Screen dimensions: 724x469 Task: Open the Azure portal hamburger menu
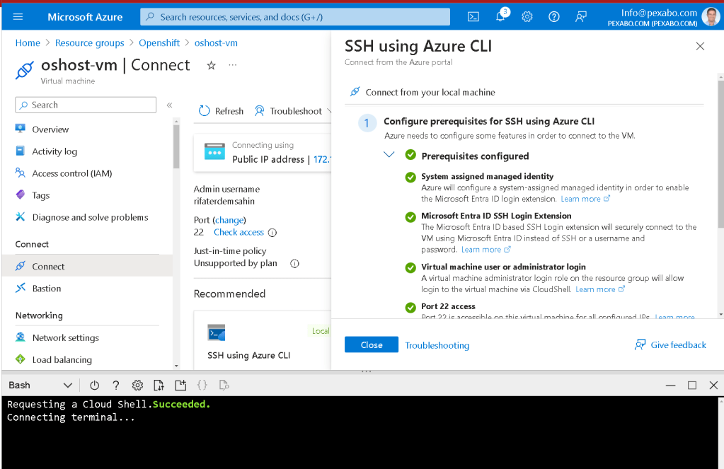[x=18, y=17]
